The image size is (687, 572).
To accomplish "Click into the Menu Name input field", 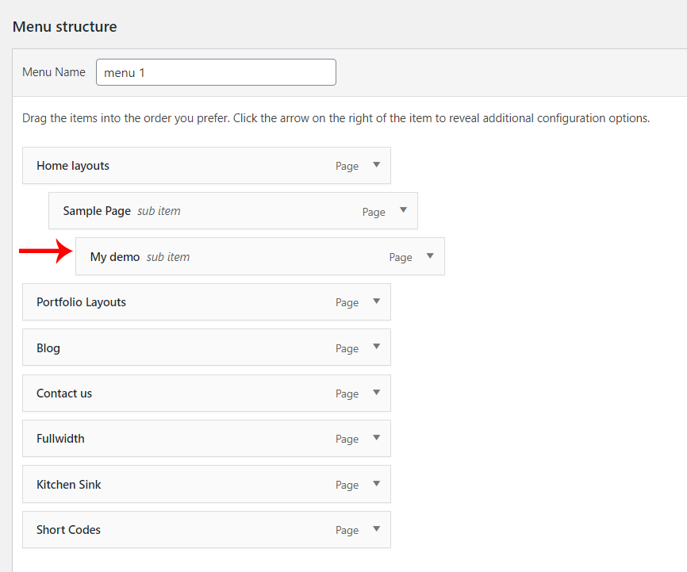I will click(216, 72).
